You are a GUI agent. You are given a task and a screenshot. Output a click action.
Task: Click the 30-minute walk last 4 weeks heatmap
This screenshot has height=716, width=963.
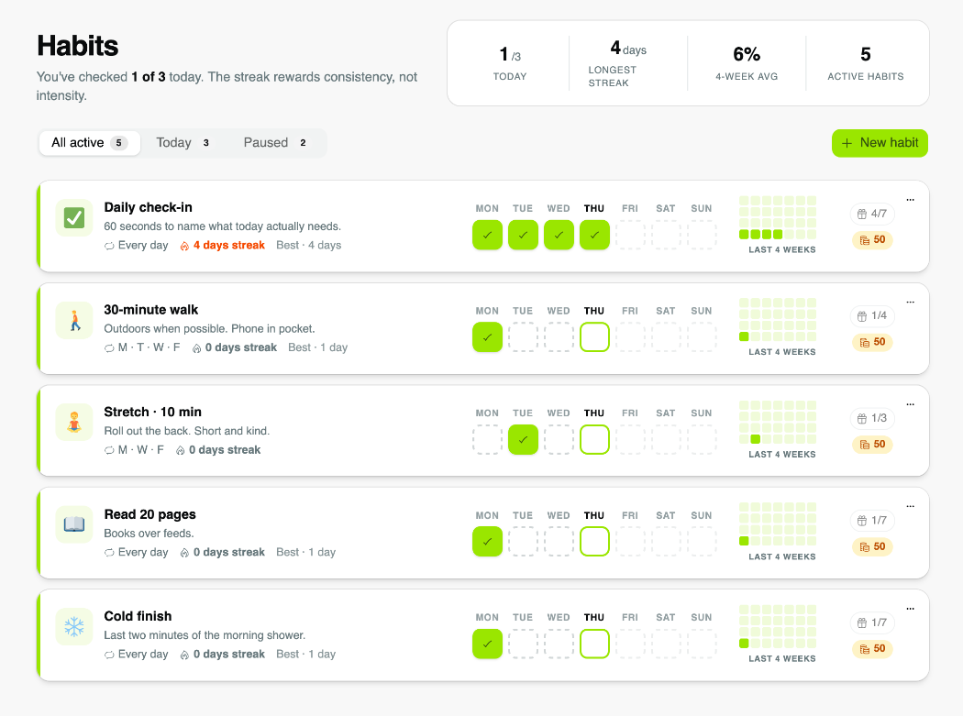778,320
